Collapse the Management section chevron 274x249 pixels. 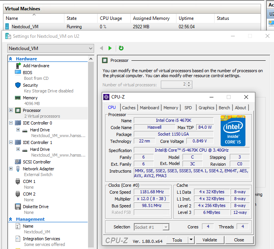point(11,219)
